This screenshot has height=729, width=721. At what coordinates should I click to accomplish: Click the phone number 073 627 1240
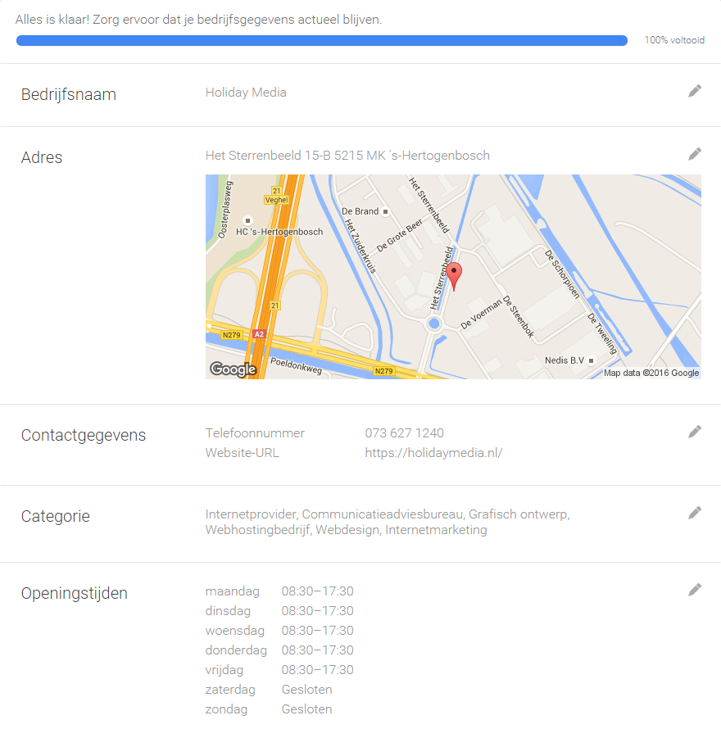coord(404,432)
